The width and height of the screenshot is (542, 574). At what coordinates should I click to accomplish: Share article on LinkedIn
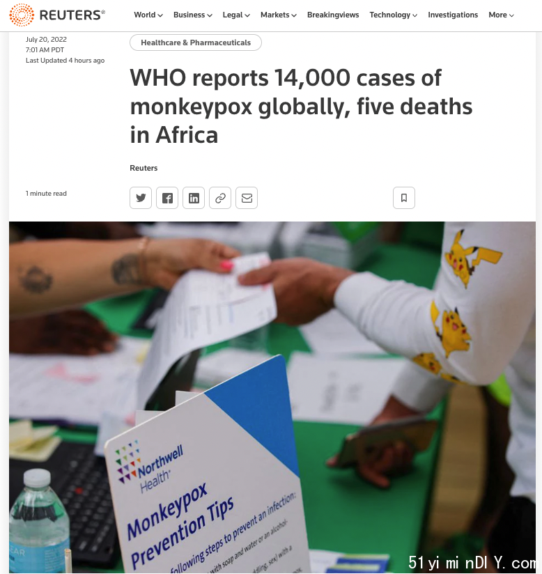tap(194, 198)
